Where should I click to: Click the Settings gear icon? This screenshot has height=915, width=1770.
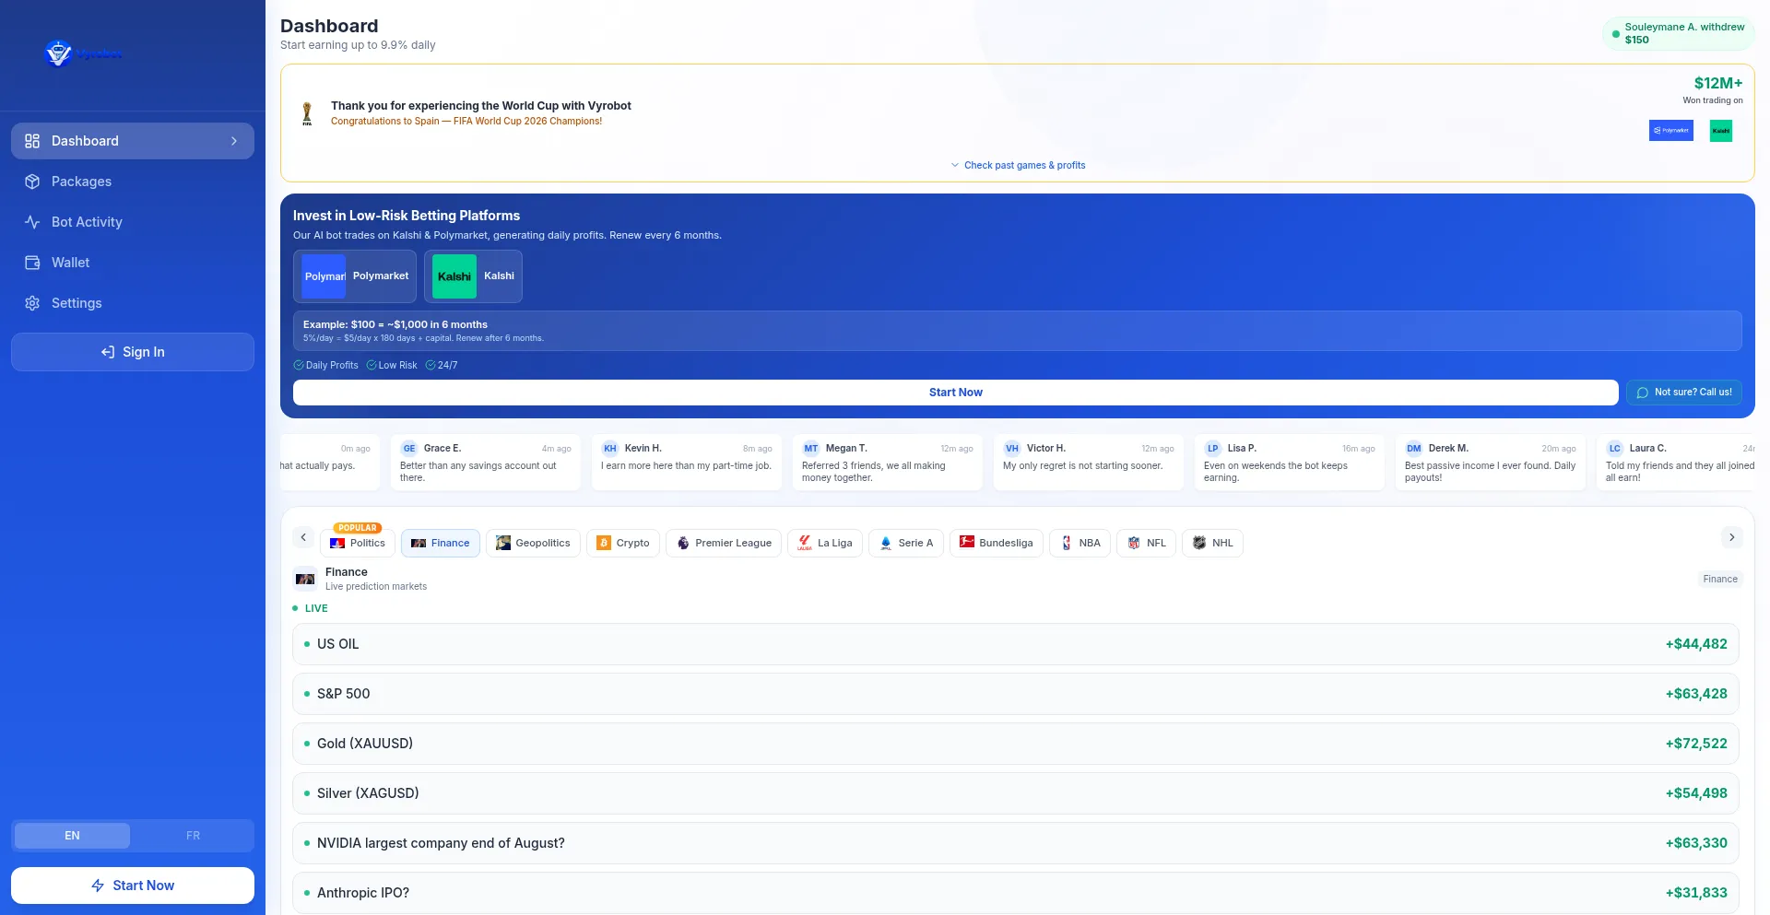pos(32,303)
